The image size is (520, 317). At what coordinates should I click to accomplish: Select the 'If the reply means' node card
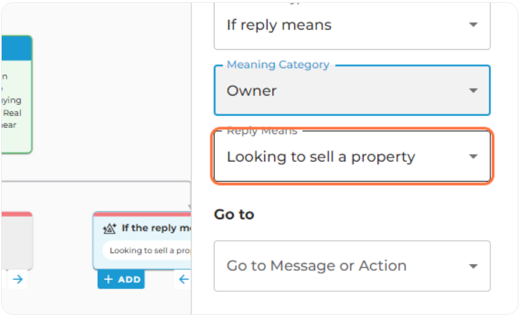click(x=142, y=240)
